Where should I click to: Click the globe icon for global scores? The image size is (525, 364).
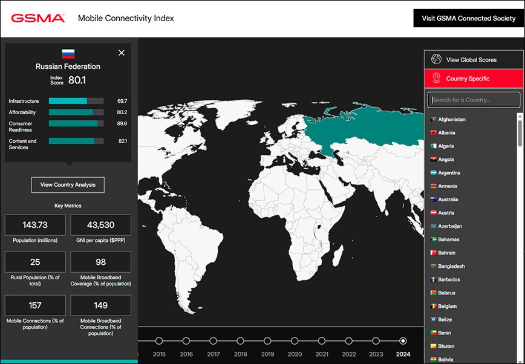[436, 59]
